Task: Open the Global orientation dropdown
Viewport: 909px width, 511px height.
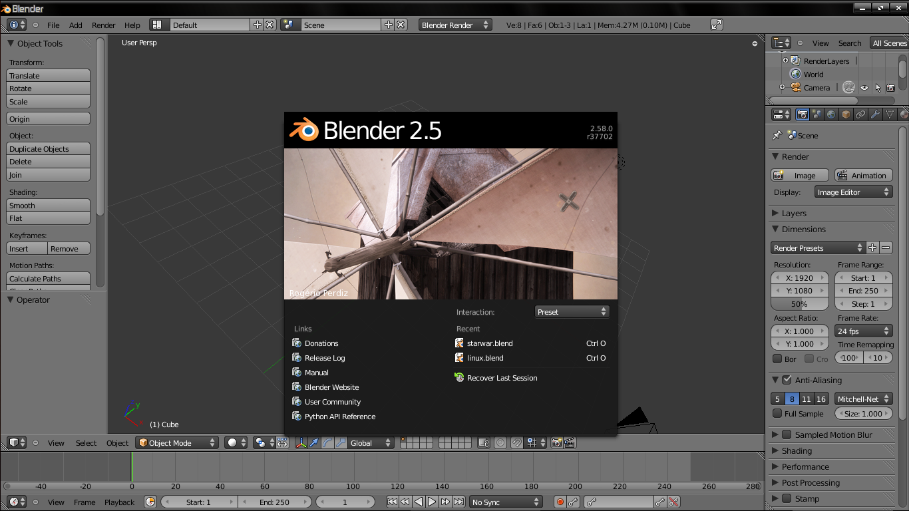Action: (371, 442)
